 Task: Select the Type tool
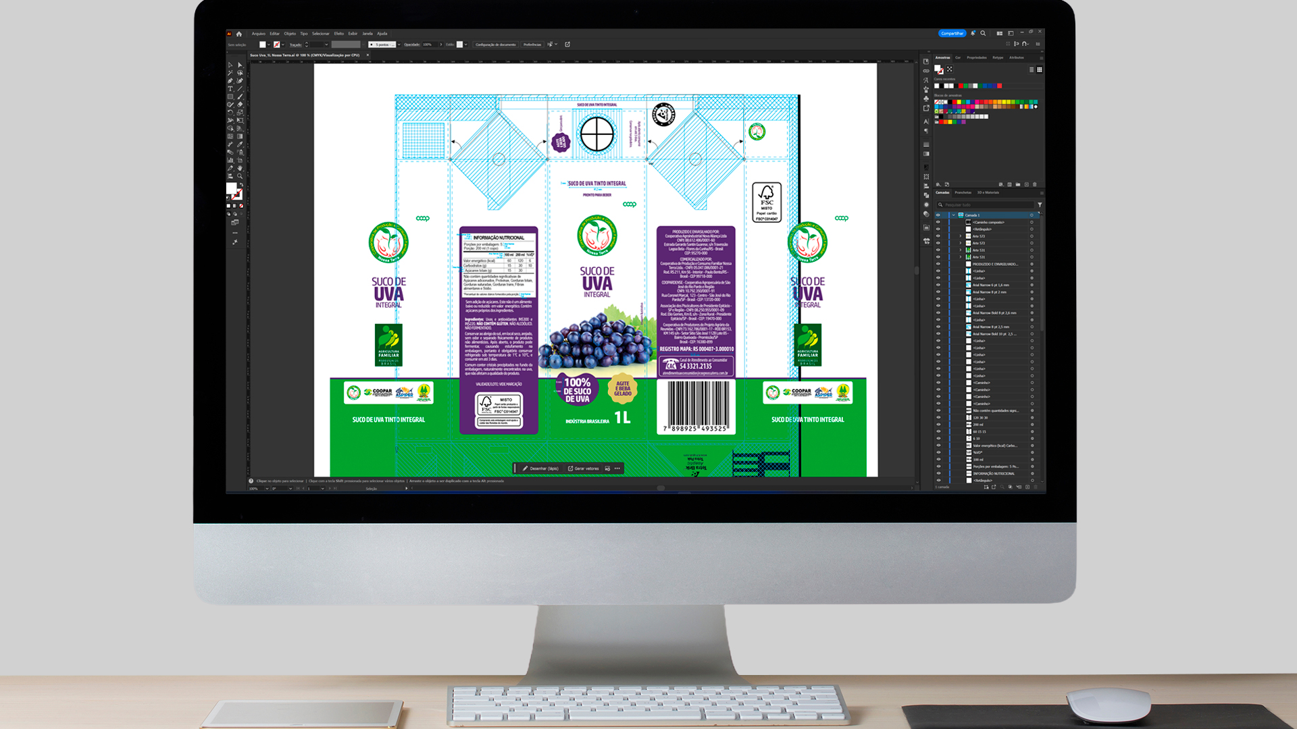230,88
